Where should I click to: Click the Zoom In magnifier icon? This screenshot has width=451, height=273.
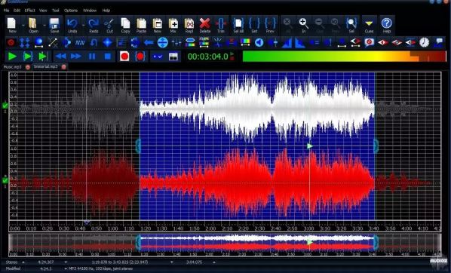tap(303, 26)
